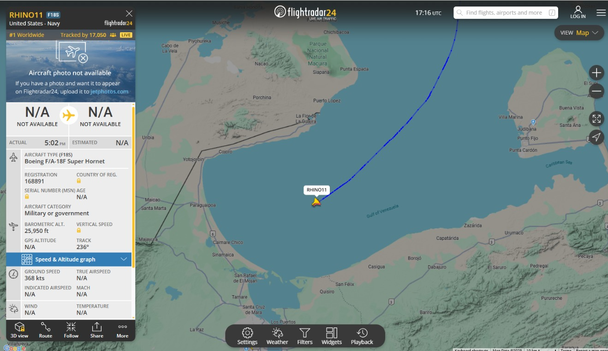Screen dimensions: 608x351
Task: Show the Route for RHINO11
Action: pyautogui.click(x=45, y=330)
